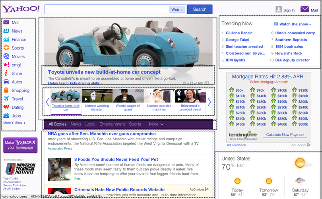This screenshot has width=322, height=199.
Task: Click the Travel airplane icon in sidebar
Action: coord(6,99)
